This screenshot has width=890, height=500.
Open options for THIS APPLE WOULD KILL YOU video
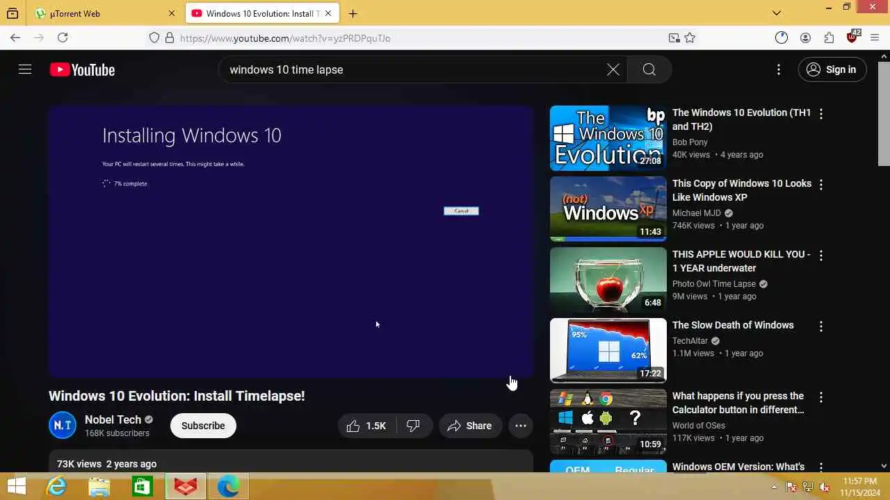[821, 255]
